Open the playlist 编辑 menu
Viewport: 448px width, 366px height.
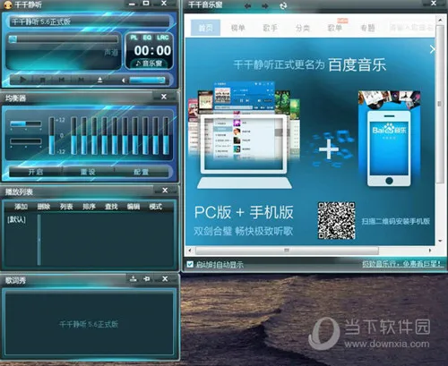[x=134, y=207]
